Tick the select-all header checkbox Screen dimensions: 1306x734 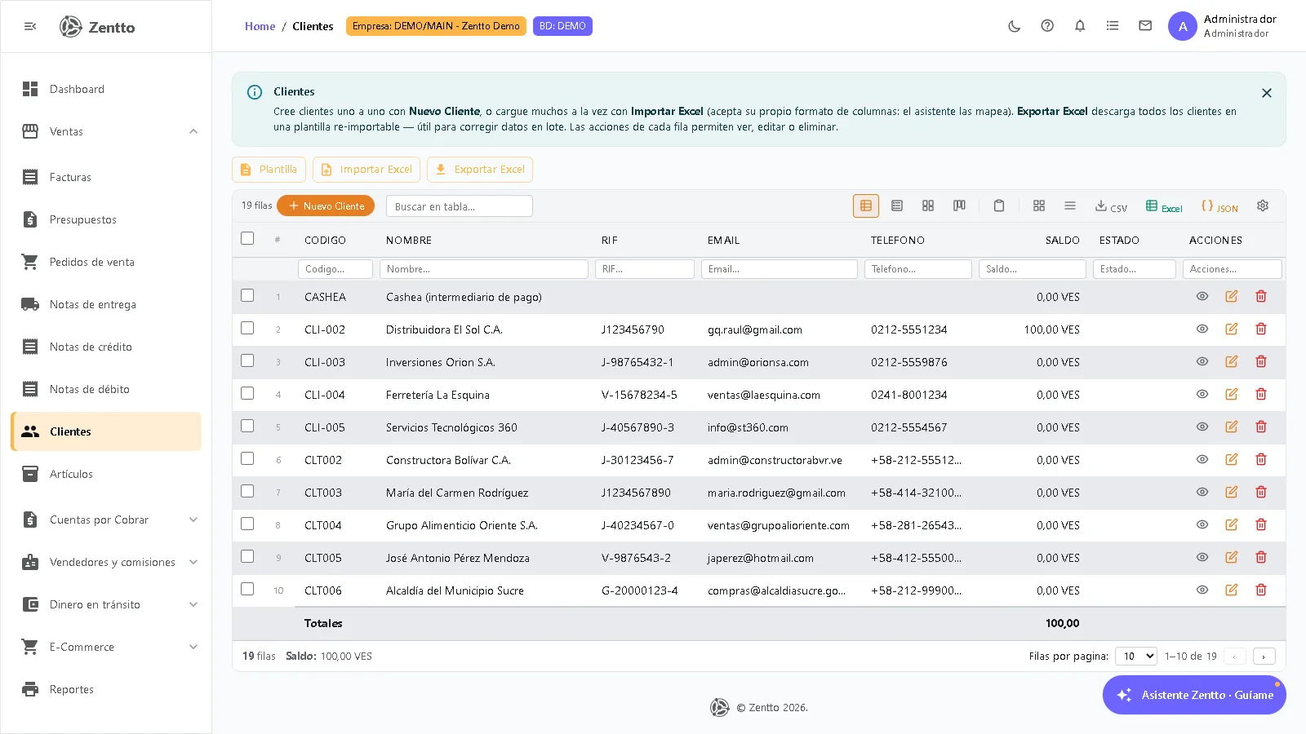pyautogui.click(x=247, y=238)
